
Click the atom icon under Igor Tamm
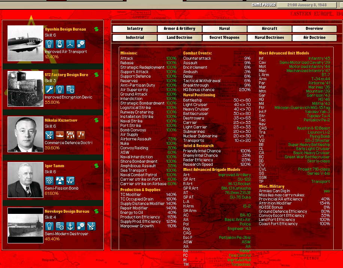(x=49, y=181)
